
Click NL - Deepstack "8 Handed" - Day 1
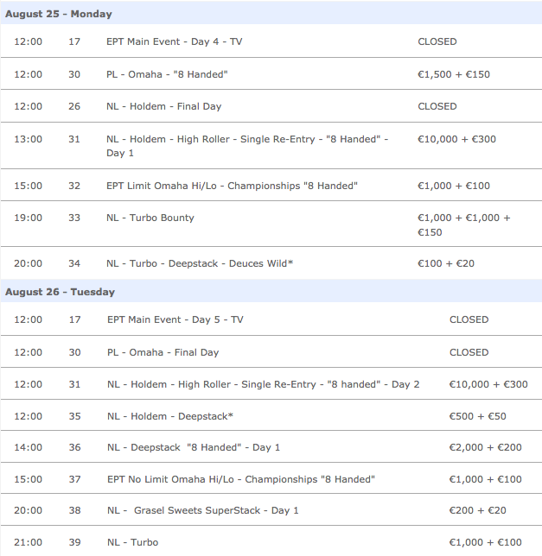[194, 447]
